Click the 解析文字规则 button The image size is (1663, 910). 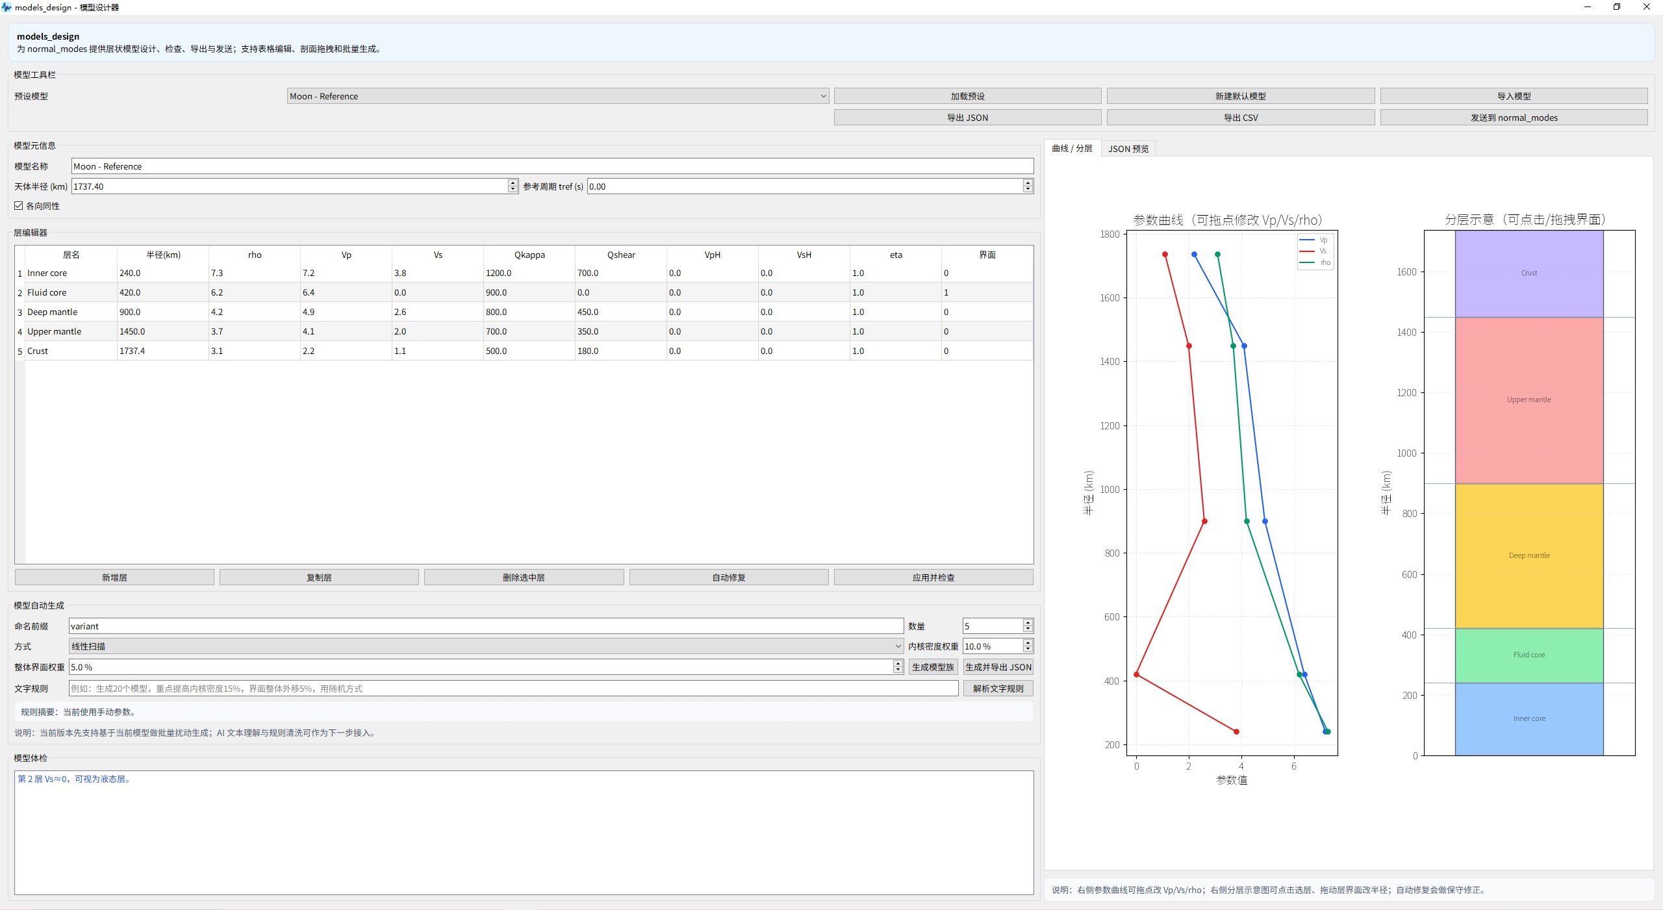(998, 689)
